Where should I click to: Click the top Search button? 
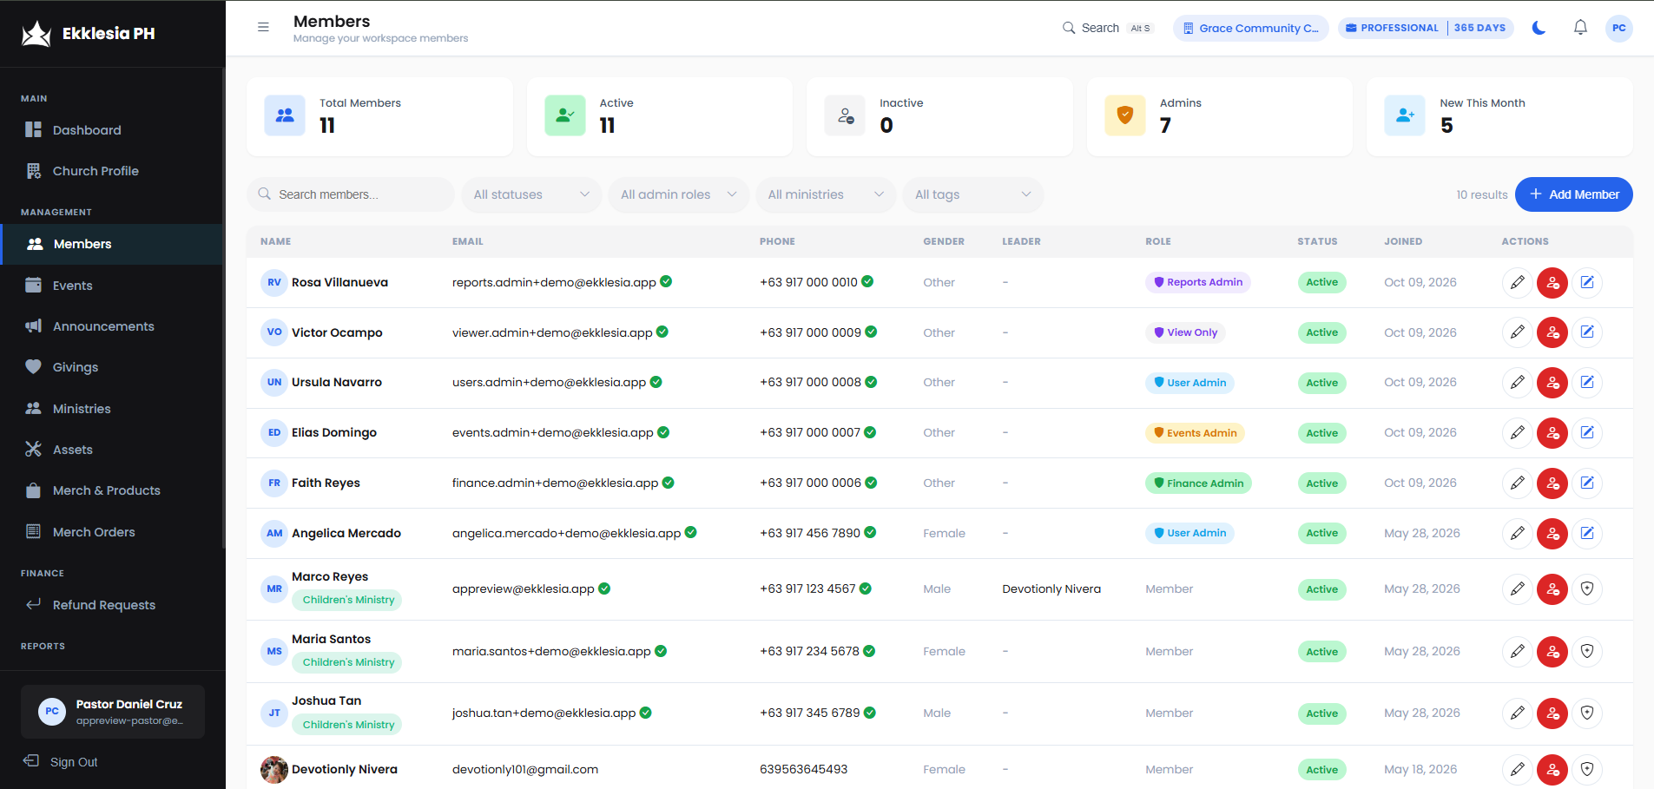(x=1107, y=28)
